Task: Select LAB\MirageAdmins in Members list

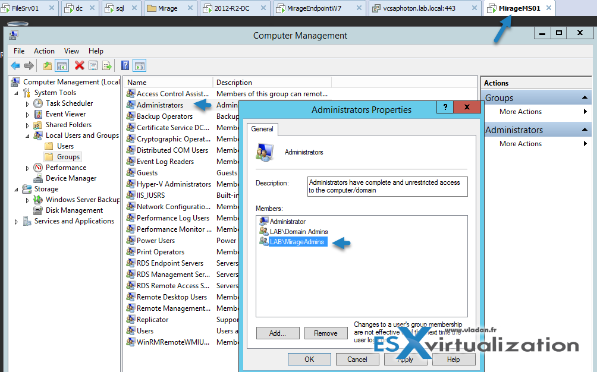Action: coord(297,241)
